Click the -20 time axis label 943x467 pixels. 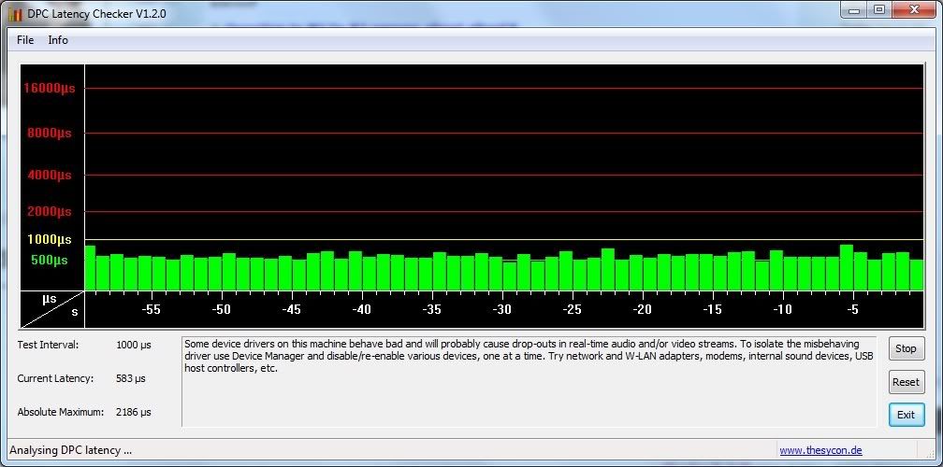pos(643,310)
